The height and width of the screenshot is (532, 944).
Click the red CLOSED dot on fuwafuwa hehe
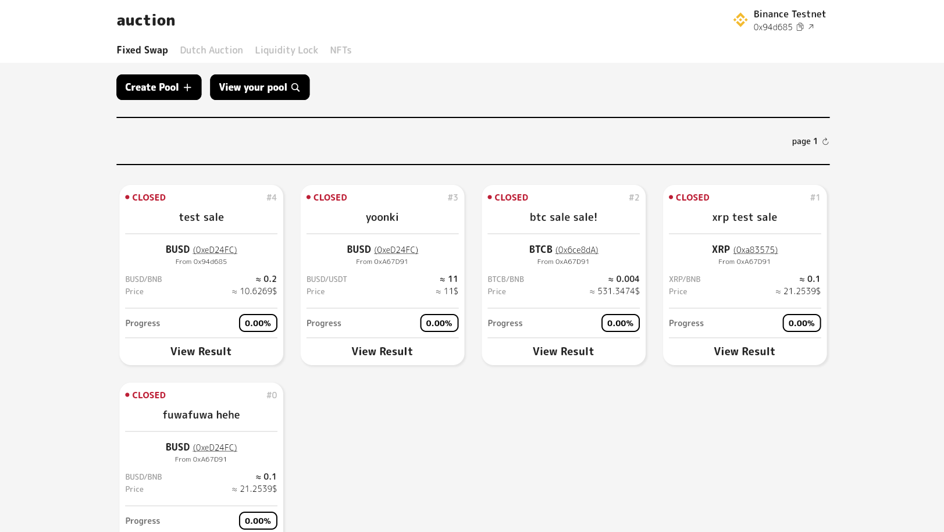click(127, 395)
